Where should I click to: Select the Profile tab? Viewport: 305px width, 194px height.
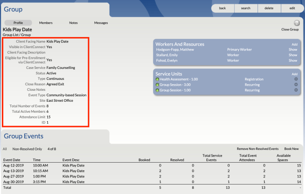click(18, 23)
